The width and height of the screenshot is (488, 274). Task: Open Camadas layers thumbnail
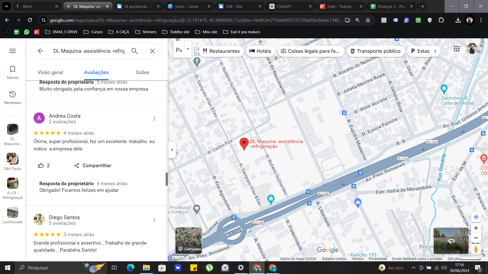[x=189, y=241]
